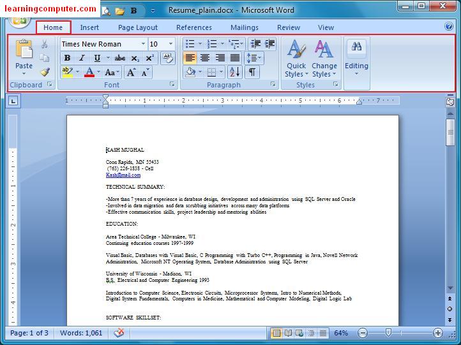Open the Review tab
This screenshot has width=461, height=345.
click(289, 27)
